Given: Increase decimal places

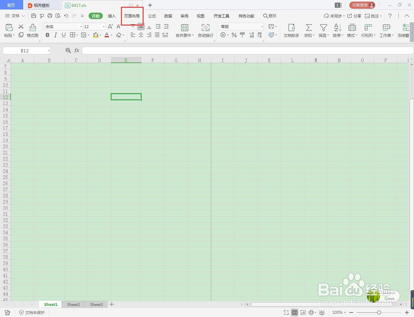Looking at the screenshot, I should [x=251, y=35].
